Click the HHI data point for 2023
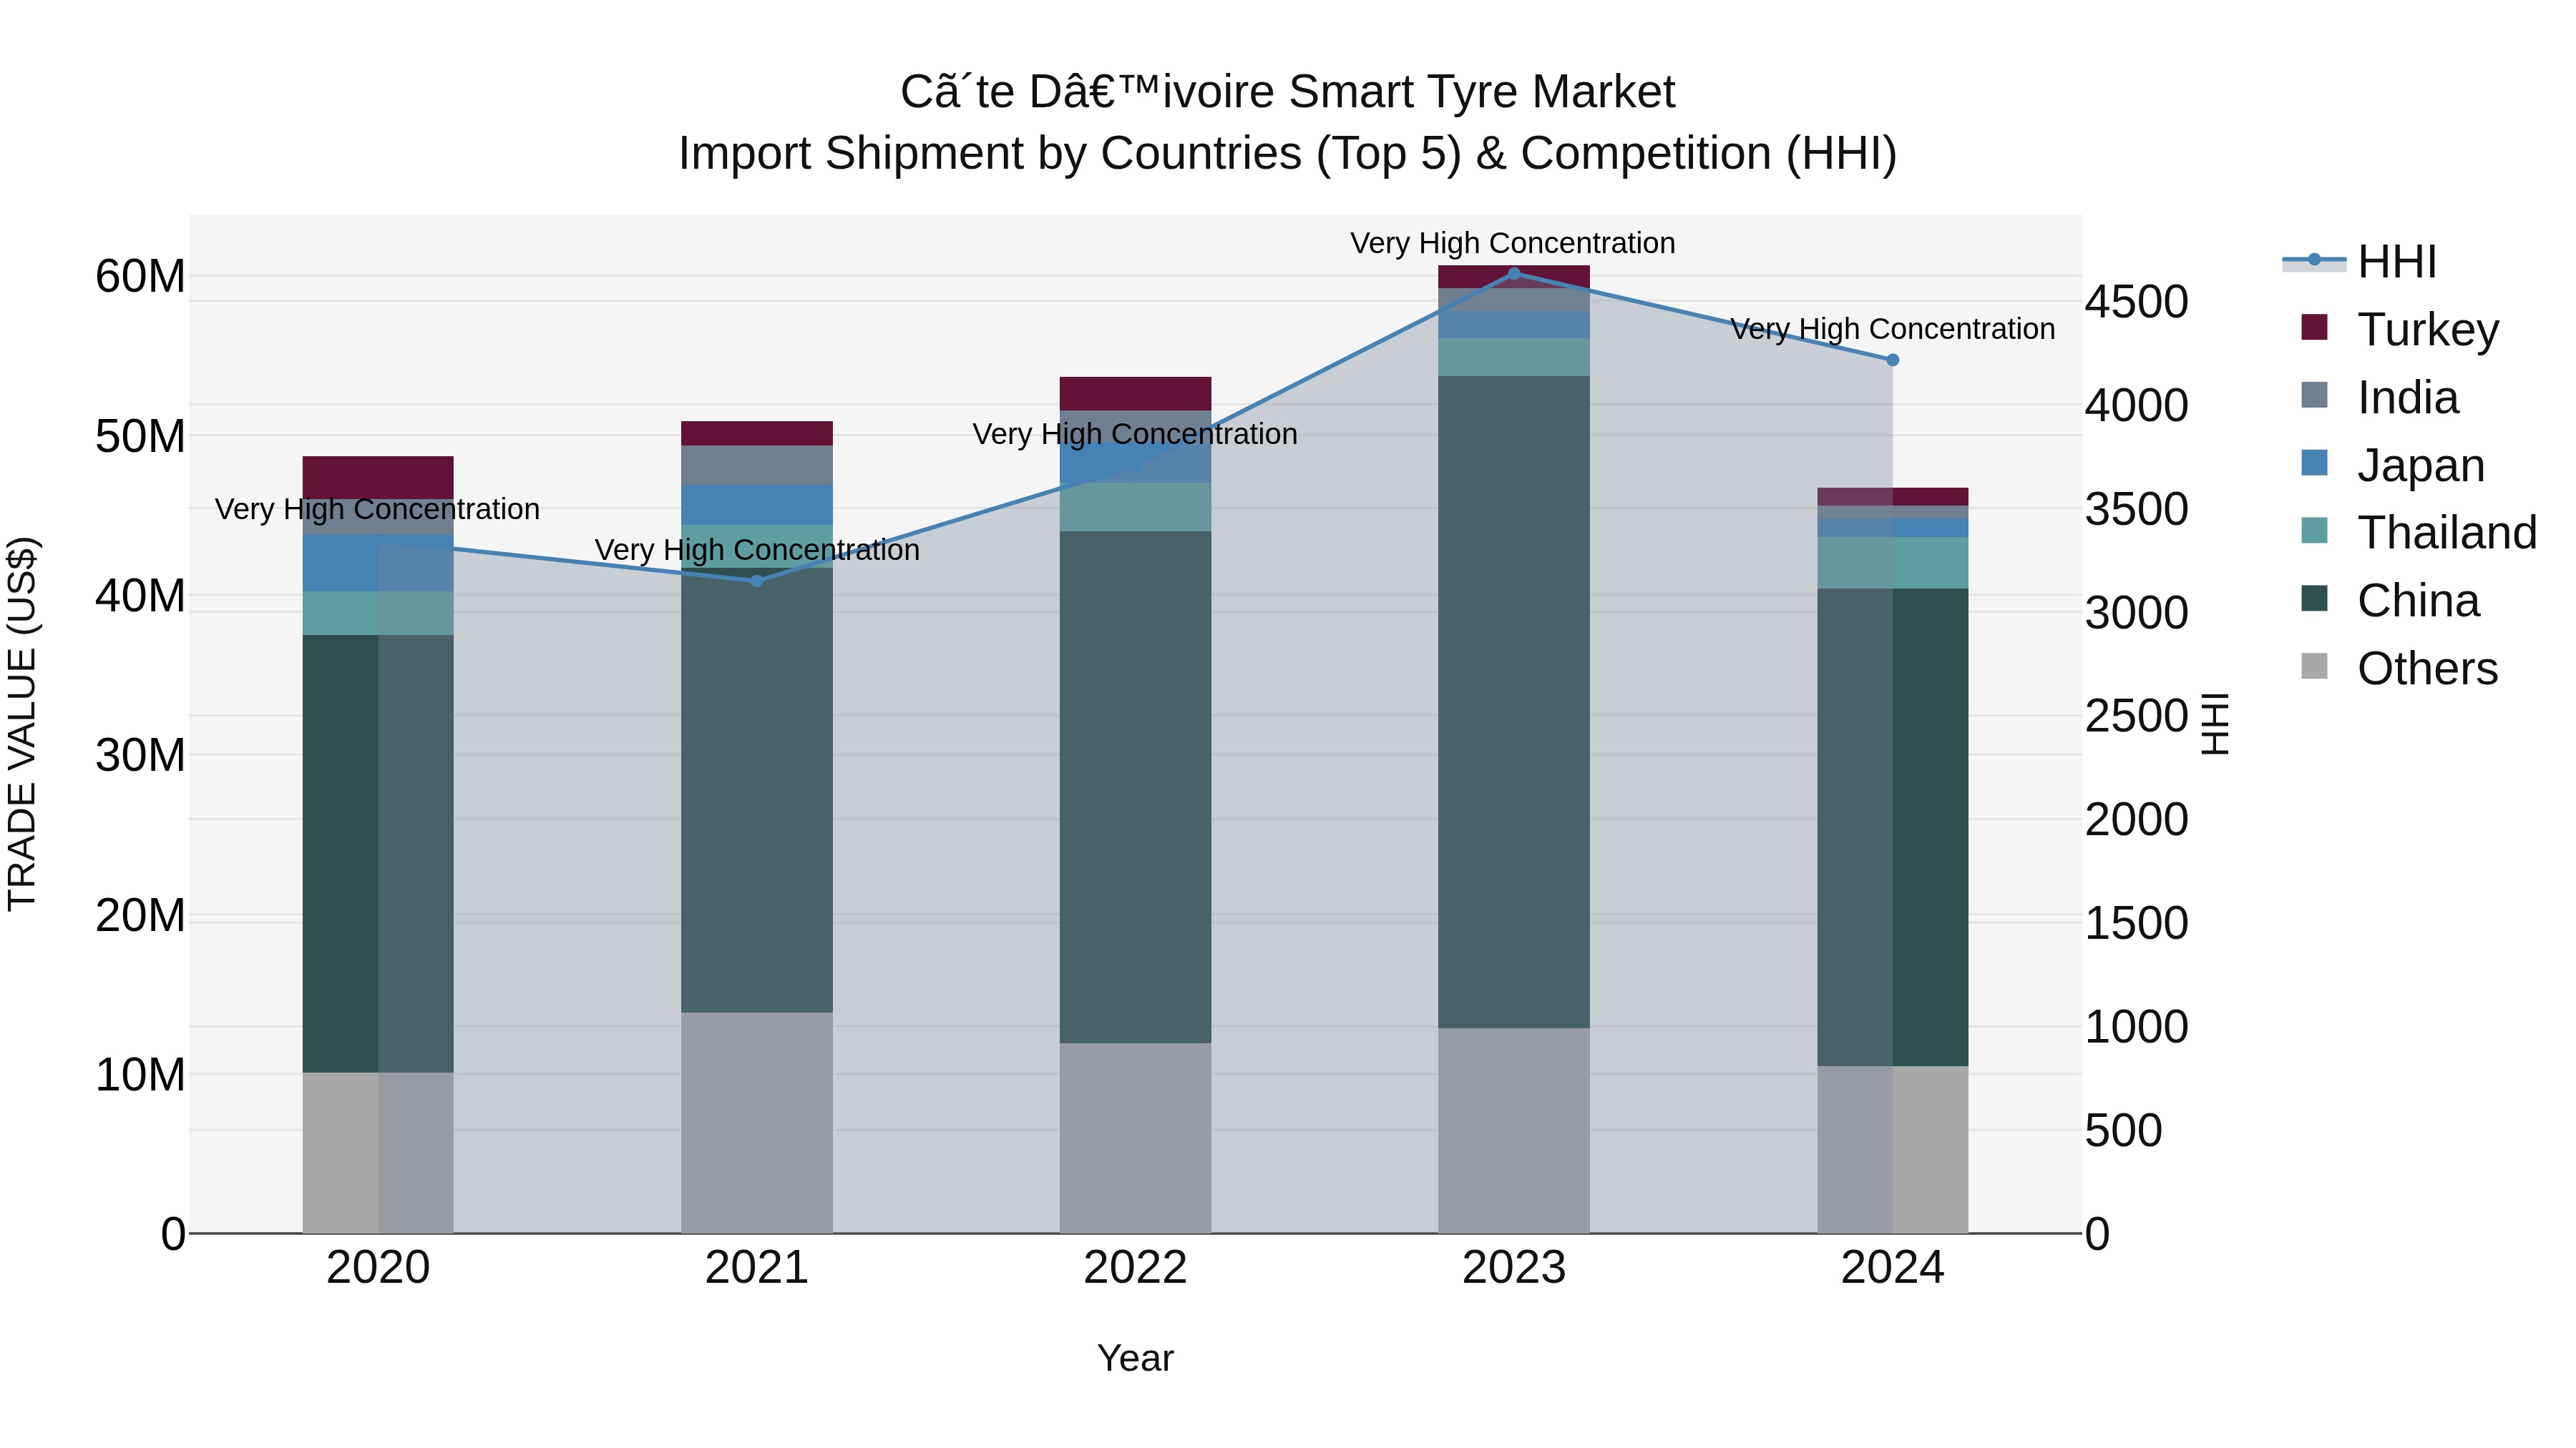This screenshot has width=2576, height=1448. [1514, 274]
